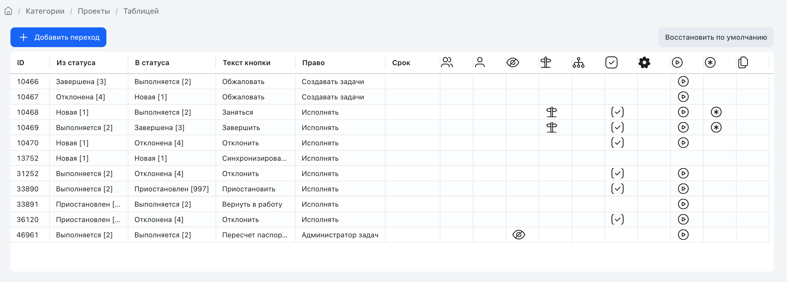Click the gear header icon

pos(644,63)
